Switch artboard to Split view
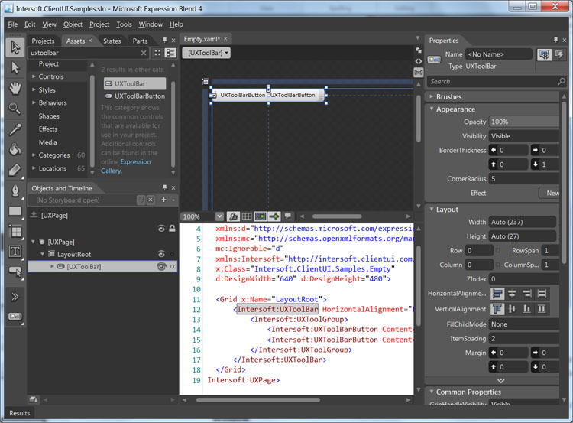 pyautogui.click(x=419, y=72)
